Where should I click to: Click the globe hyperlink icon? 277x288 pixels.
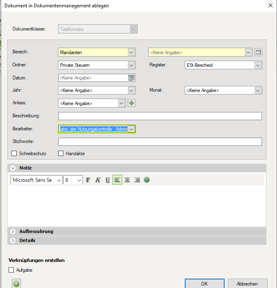point(147,180)
